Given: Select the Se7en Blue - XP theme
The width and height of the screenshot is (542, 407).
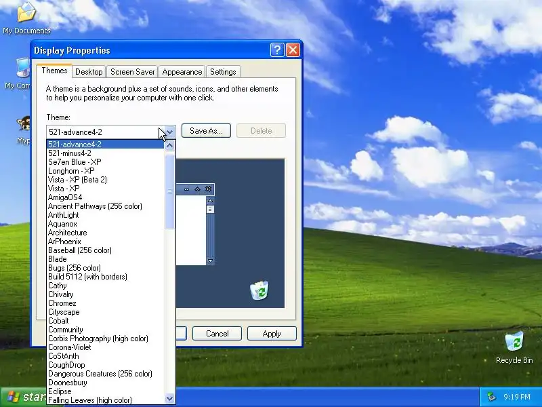Looking at the screenshot, I should (106, 162).
